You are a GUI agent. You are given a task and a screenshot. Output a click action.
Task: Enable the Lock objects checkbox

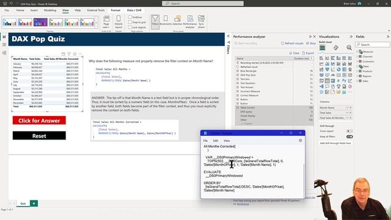pos(130,27)
